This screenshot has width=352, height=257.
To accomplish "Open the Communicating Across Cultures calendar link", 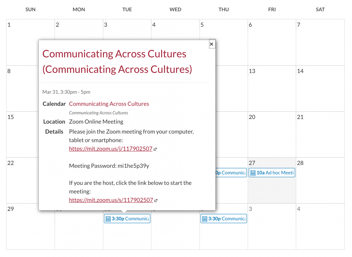I will coord(109,104).
